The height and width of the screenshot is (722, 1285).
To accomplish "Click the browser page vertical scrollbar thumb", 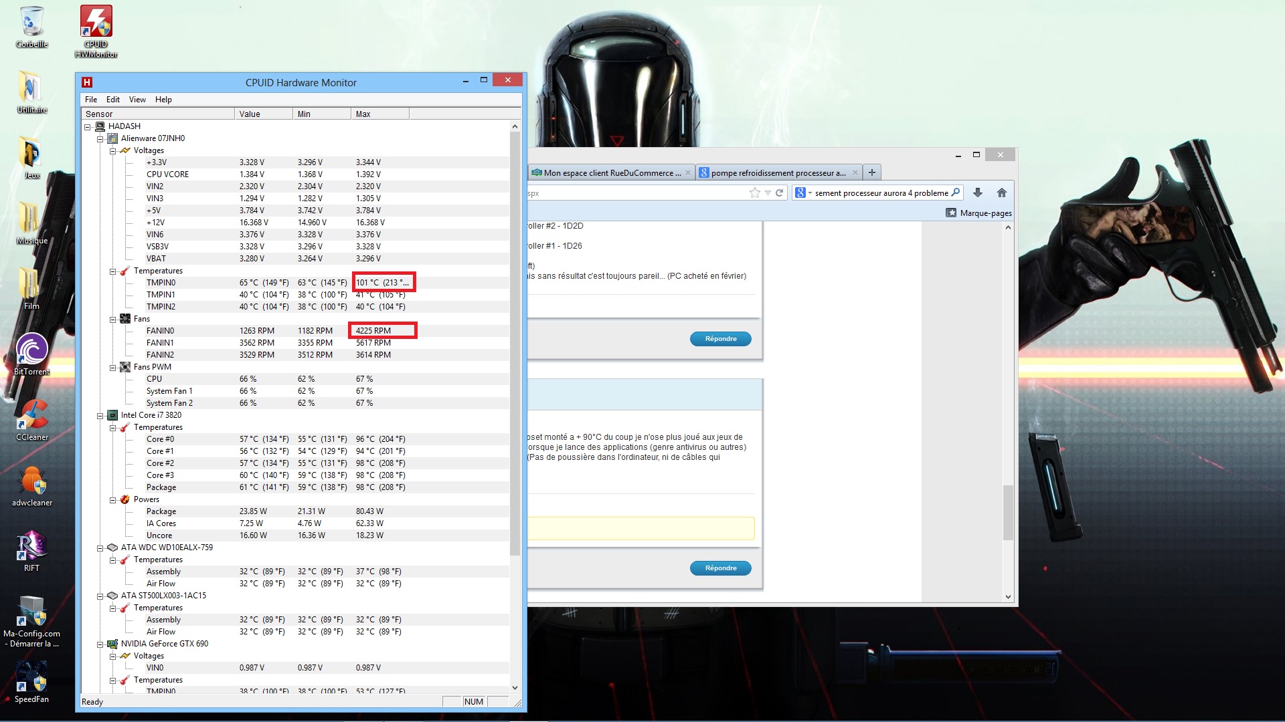I will click(x=1008, y=513).
